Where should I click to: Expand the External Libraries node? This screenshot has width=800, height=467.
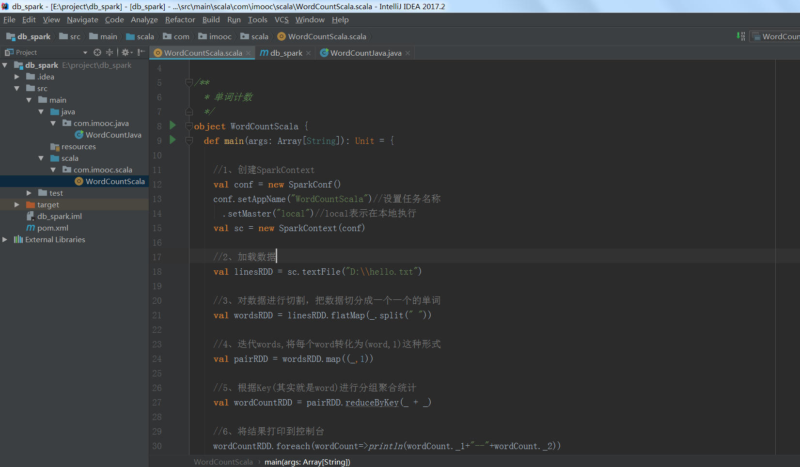[x=4, y=239]
